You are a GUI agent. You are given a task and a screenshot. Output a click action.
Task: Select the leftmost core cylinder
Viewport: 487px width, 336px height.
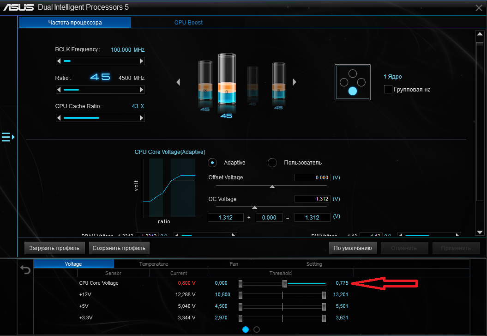pos(205,80)
